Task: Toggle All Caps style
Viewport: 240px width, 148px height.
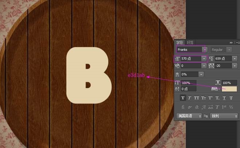Action: click(x=196, y=98)
